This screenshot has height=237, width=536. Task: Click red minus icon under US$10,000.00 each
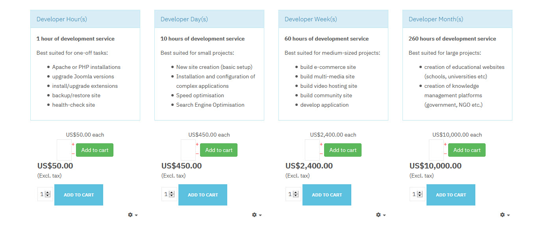coord(445,154)
